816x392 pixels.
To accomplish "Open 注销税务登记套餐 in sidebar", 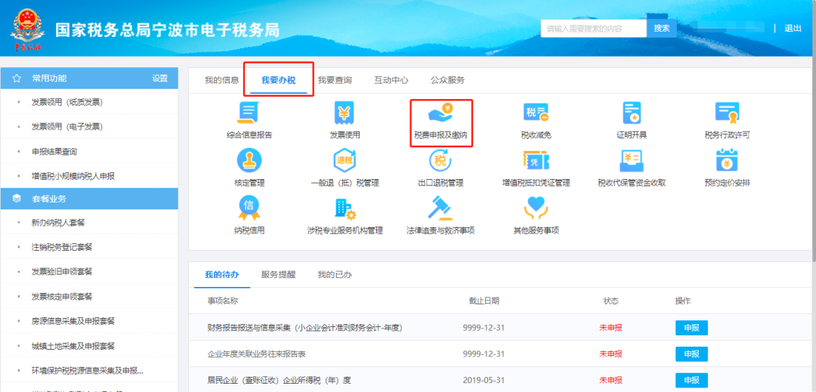I will point(63,247).
